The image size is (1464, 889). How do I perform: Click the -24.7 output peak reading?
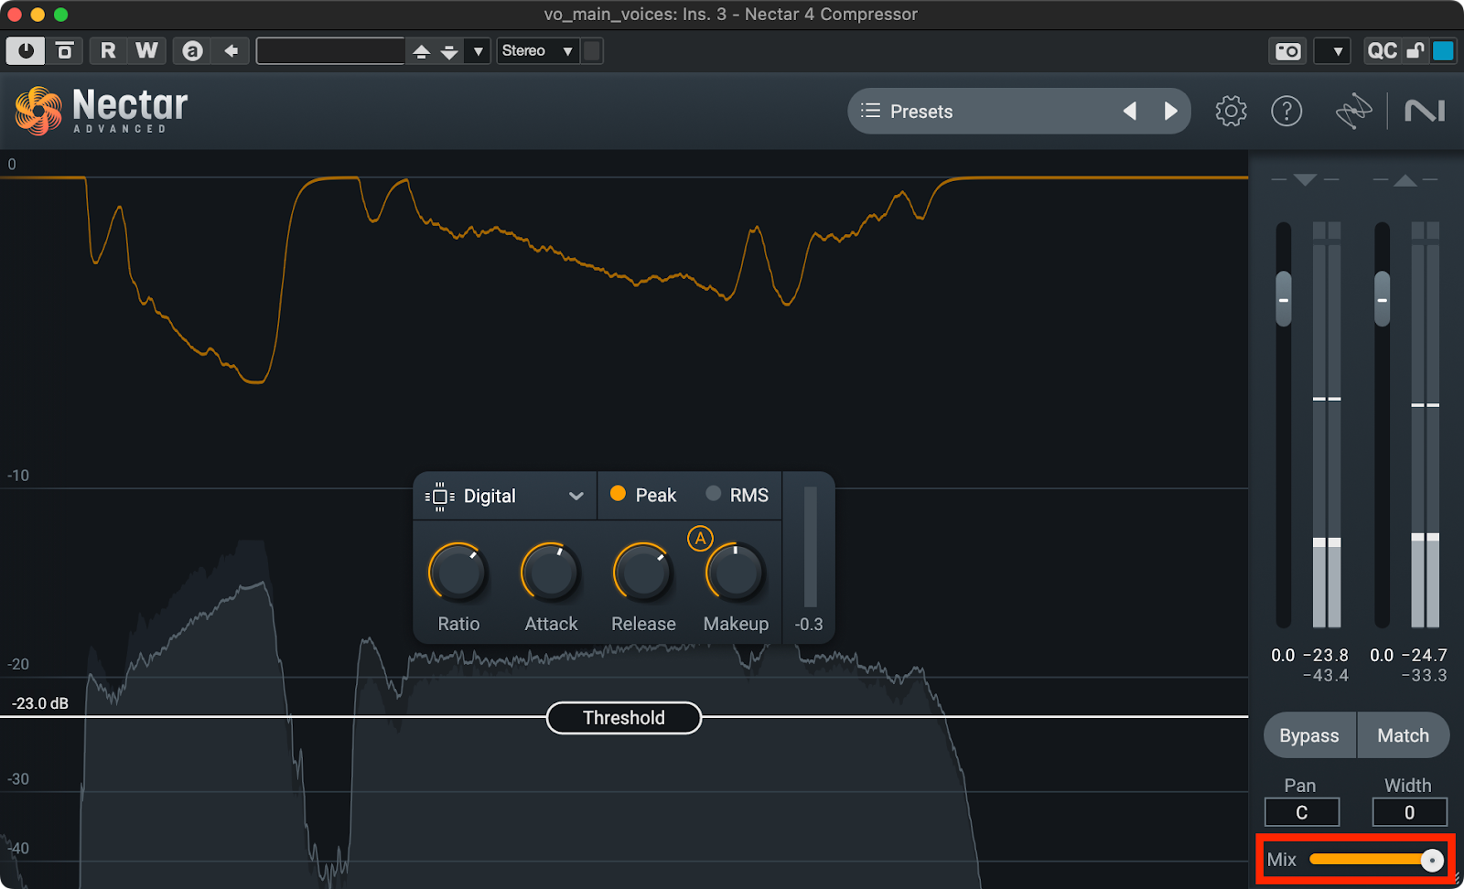click(1425, 656)
